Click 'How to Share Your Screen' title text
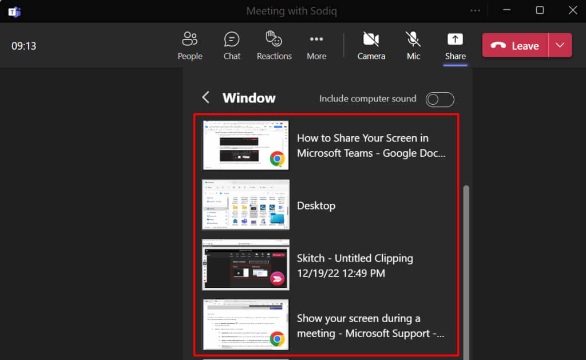 pyautogui.click(x=371, y=145)
